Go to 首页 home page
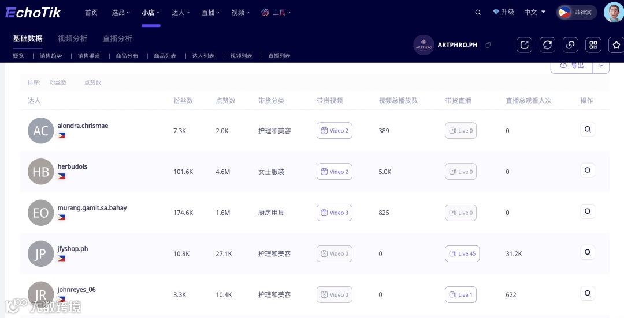This screenshot has width=624, height=318. click(91, 12)
